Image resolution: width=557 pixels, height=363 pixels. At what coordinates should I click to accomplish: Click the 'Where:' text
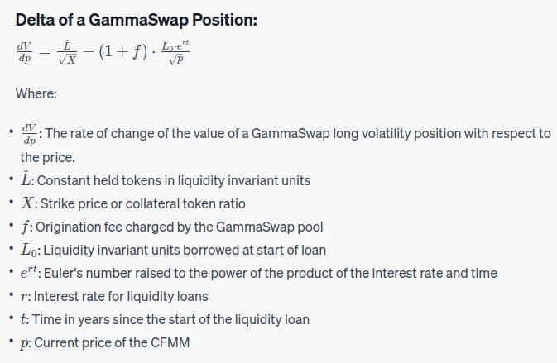(36, 94)
